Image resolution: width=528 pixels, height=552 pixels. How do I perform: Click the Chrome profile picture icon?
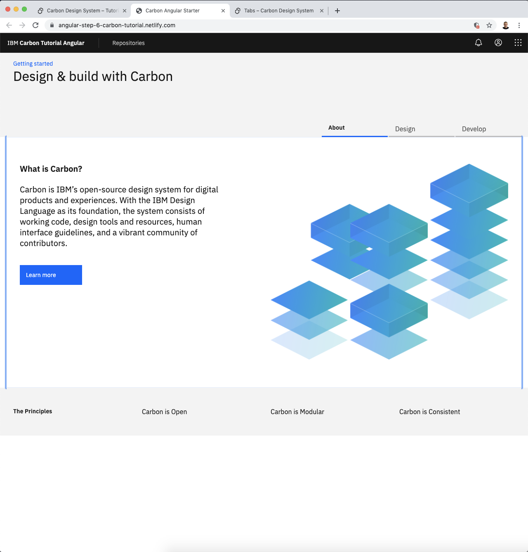click(x=506, y=25)
